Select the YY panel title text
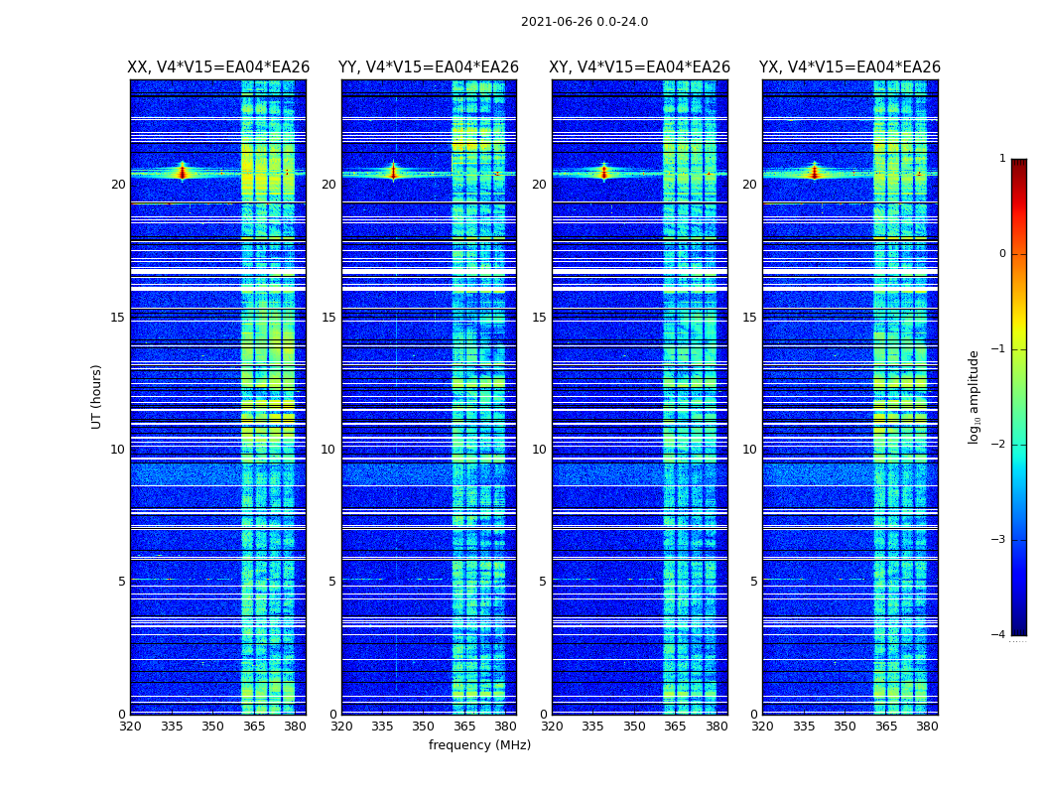The width and height of the screenshot is (1042, 794). (x=429, y=67)
